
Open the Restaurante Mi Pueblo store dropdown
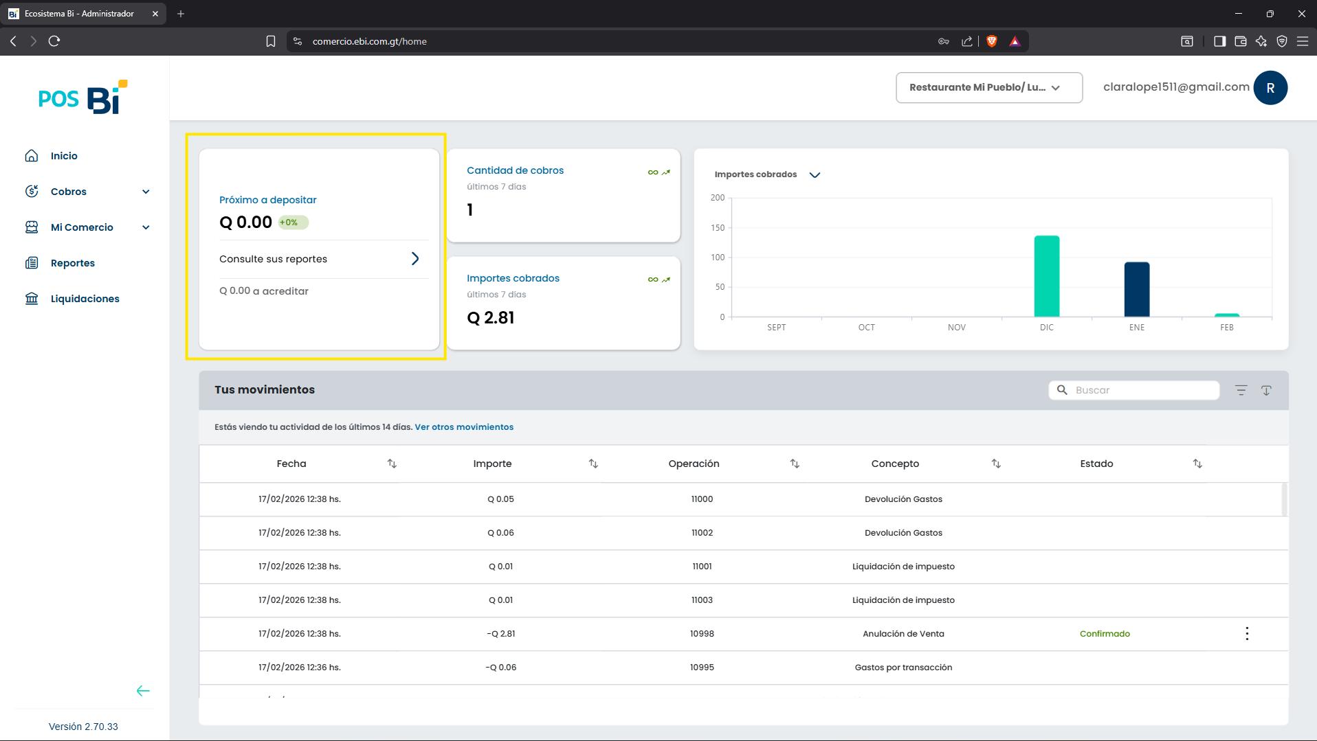[989, 88]
